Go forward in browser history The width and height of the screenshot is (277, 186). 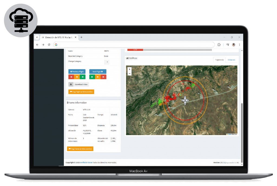coord(43,45)
